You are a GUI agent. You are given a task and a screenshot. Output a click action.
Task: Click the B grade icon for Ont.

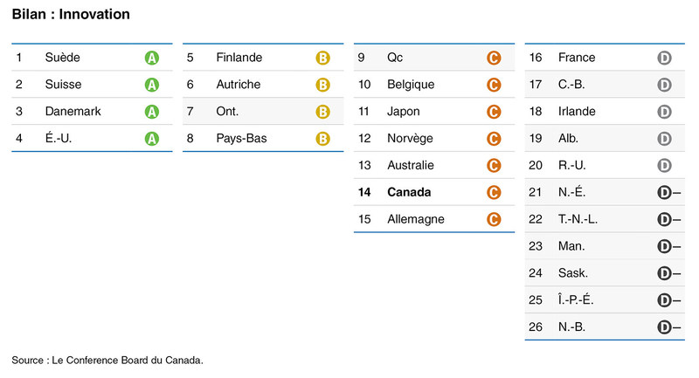tap(322, 112)
